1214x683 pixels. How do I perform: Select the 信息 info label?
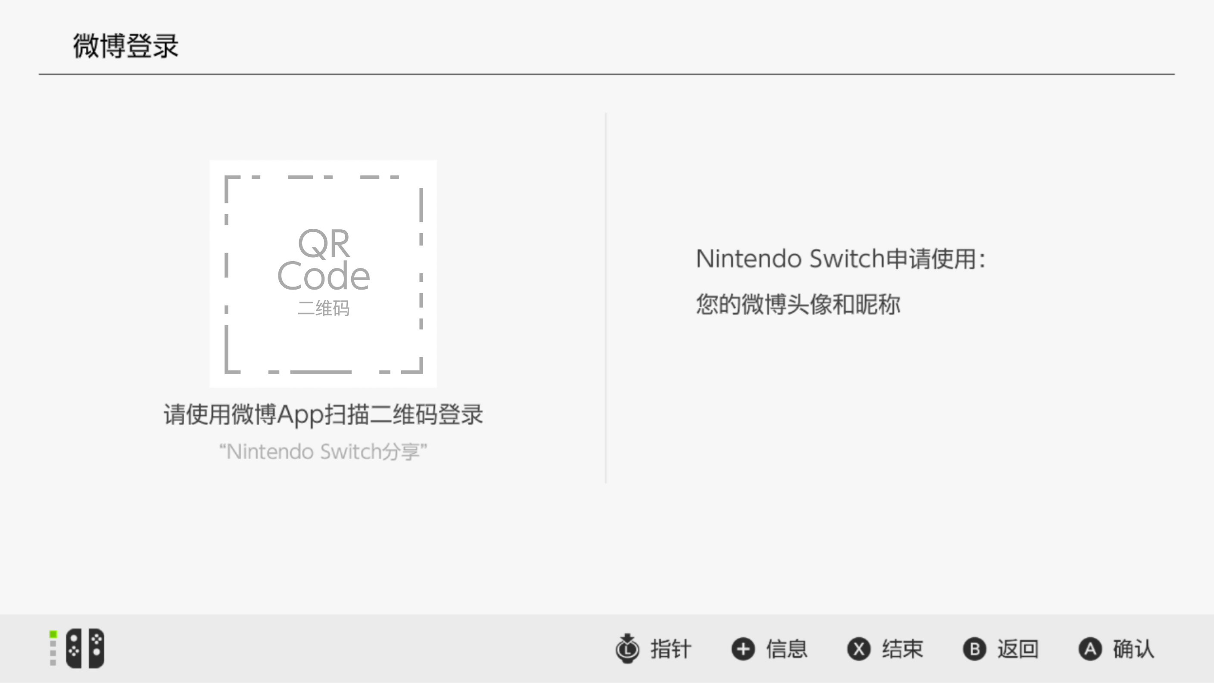(x=786, y=649)
